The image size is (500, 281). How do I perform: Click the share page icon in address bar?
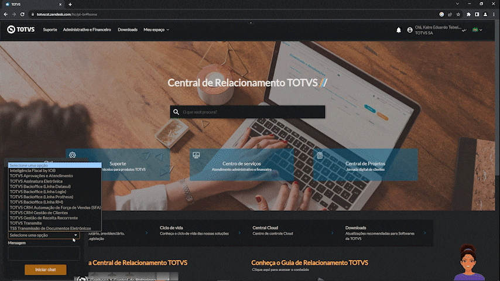pos(450,15)
